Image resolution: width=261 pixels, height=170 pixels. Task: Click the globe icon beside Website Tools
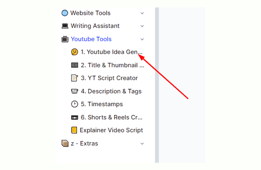pyautogui.click(x=65, y=13)
